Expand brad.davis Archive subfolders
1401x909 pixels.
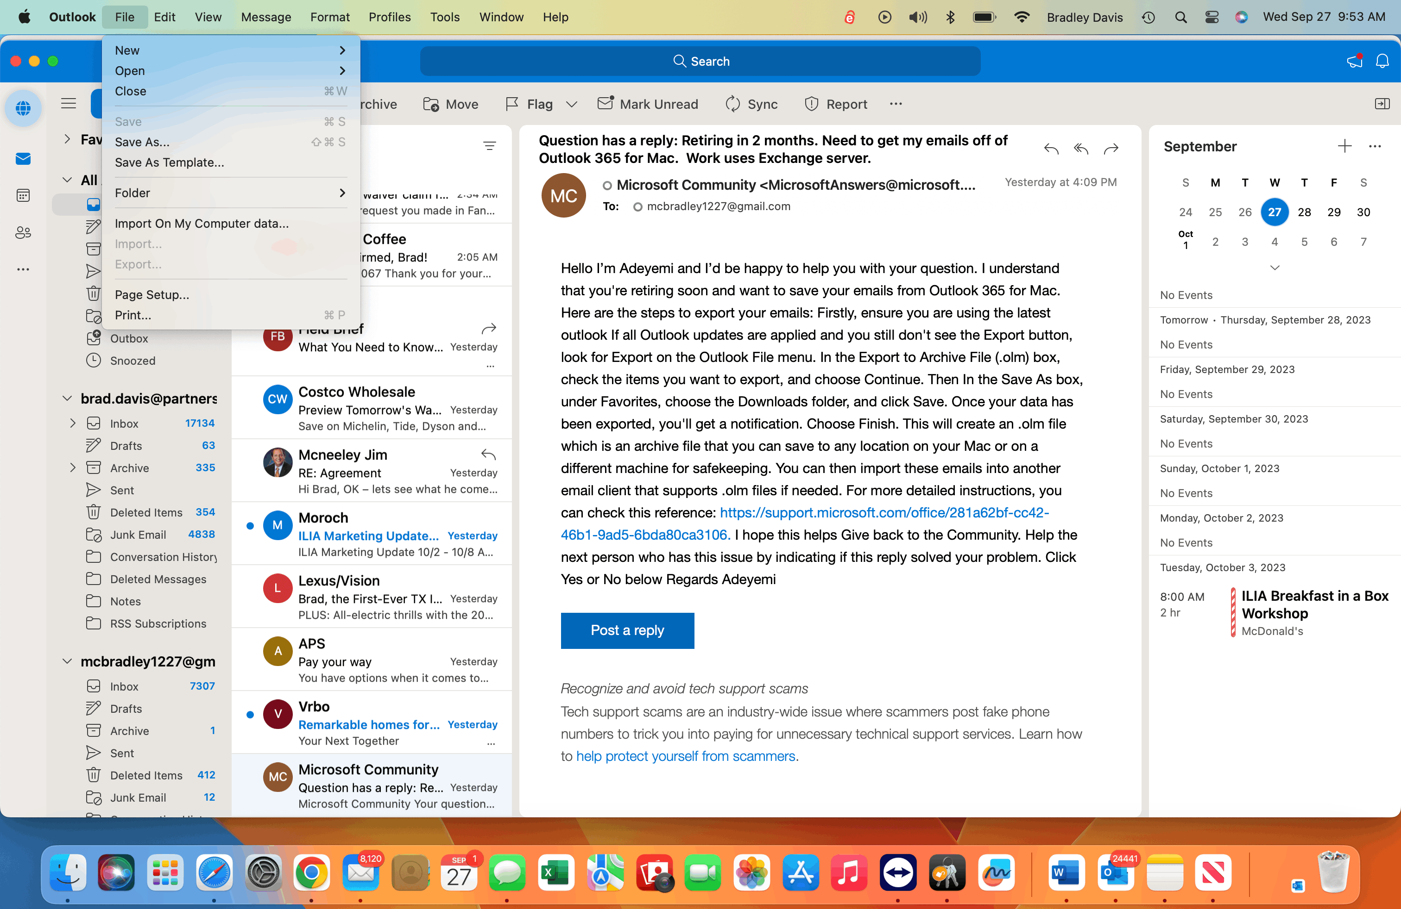(72, 468)
